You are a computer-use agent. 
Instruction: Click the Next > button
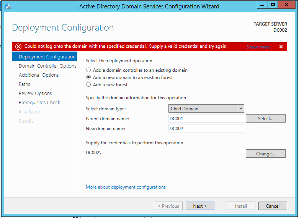coord(200,206)
